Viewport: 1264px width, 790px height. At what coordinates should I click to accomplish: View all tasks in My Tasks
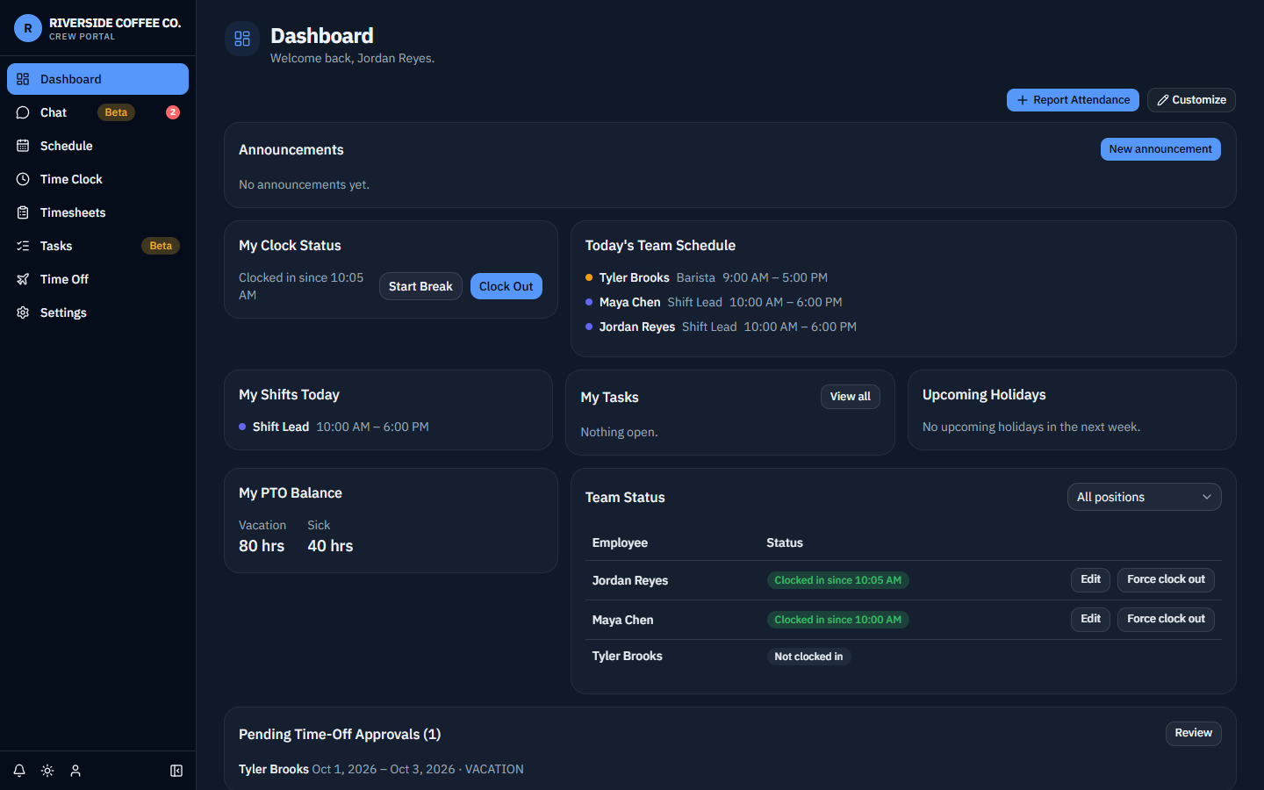click(851, 397)
